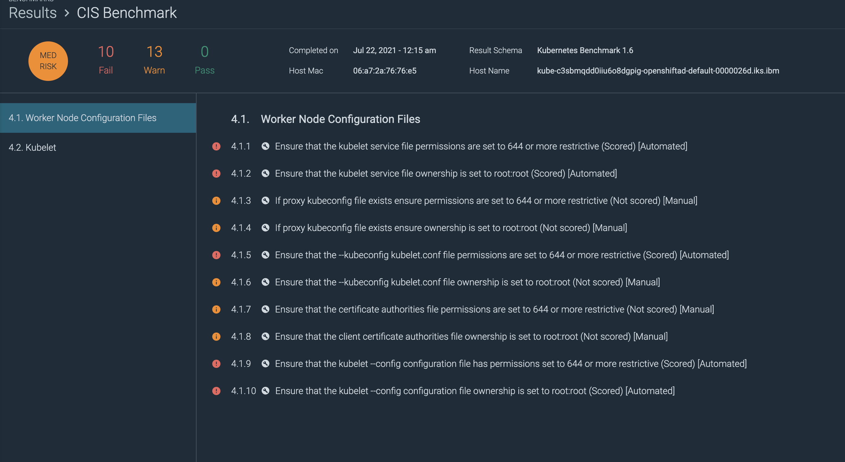Open remediation wrench icon for 4.1.1
The image size is (845, 462).
pyautogui.click(x=265, y=146)
